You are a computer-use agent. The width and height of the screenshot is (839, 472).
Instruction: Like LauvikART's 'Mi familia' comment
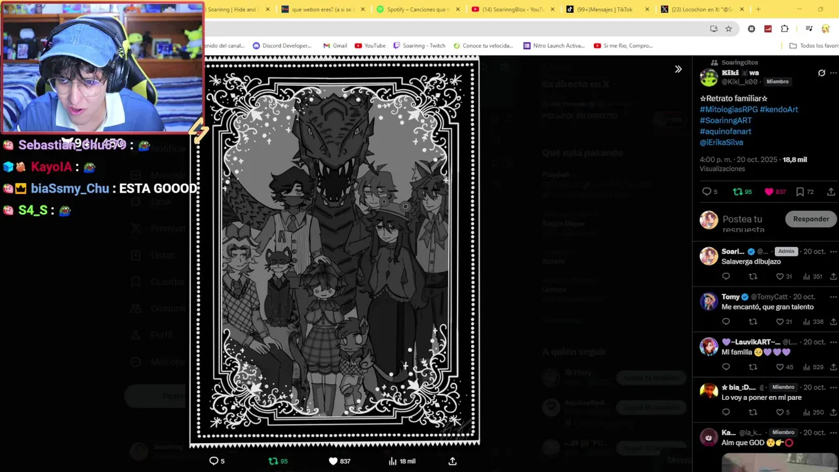(779, 367)
